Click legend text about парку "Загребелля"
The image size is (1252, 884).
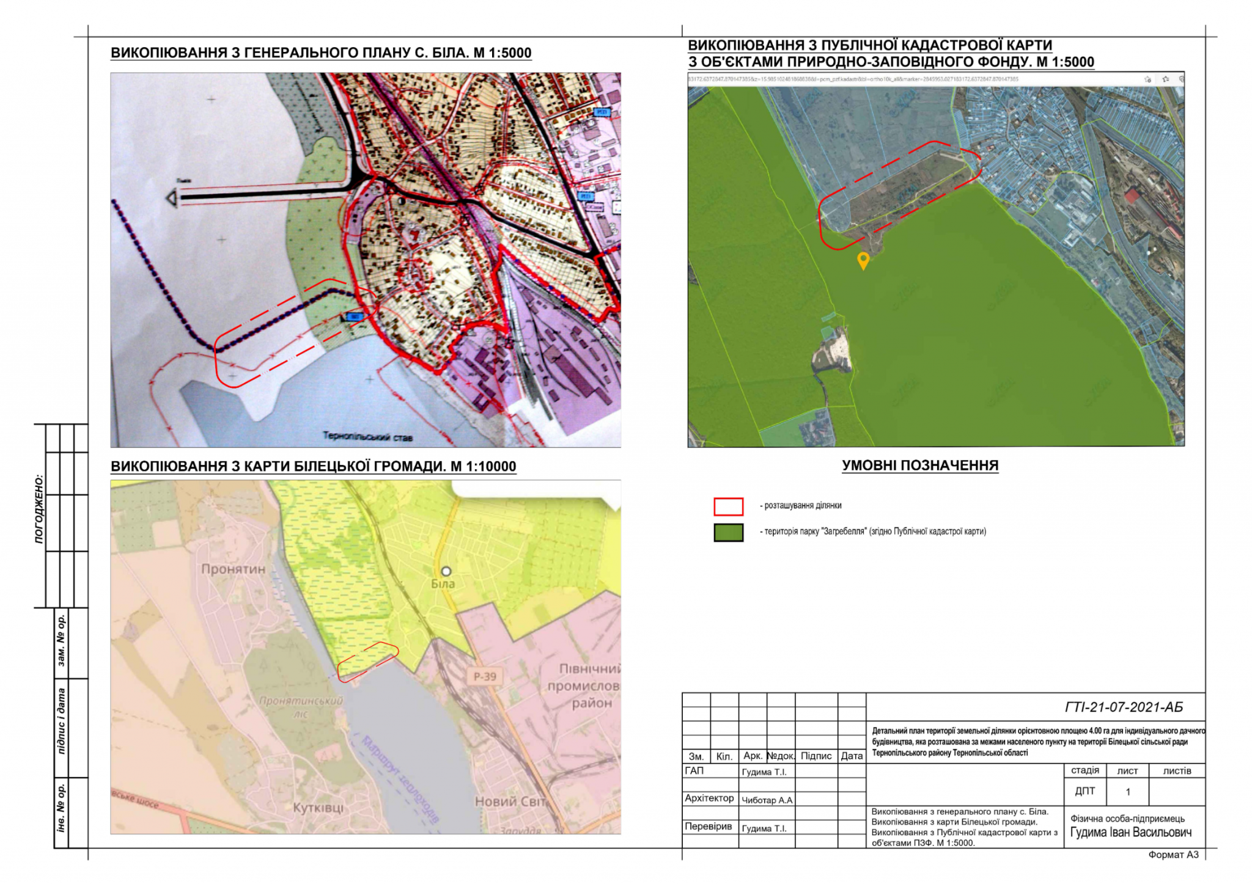[x=875, y=531]
